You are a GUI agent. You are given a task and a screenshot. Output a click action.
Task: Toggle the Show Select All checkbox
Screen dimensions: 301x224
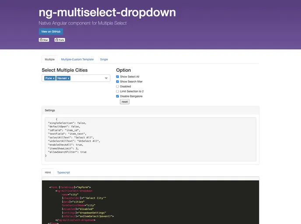(118, 77)
